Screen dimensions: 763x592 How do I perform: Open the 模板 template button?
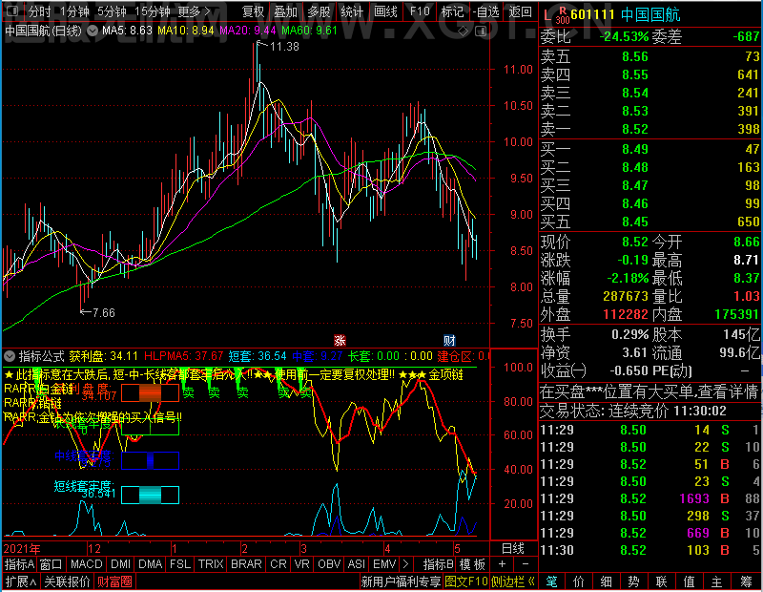[x=472, y=564]
